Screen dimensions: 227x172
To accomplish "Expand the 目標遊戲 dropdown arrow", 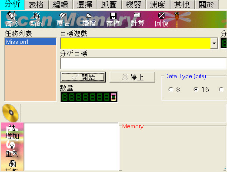I will (214, 43).
